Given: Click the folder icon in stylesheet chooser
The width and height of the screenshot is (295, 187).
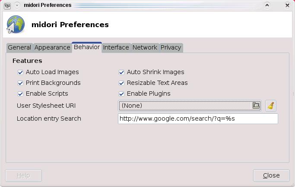Looking at the screenshot, I should click(x=256, y=105).
